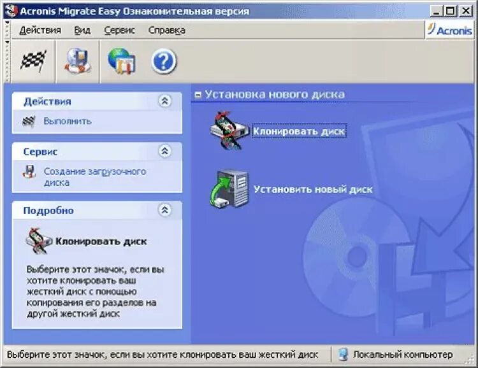Click the menu bar drag handle

7,30
